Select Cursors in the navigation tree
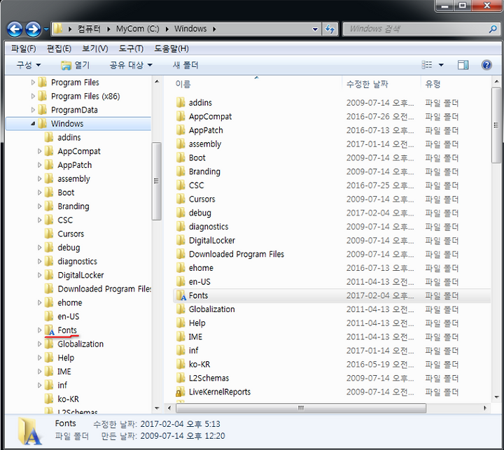This screenshot has height=450, width=504. [x=71, y=234]
